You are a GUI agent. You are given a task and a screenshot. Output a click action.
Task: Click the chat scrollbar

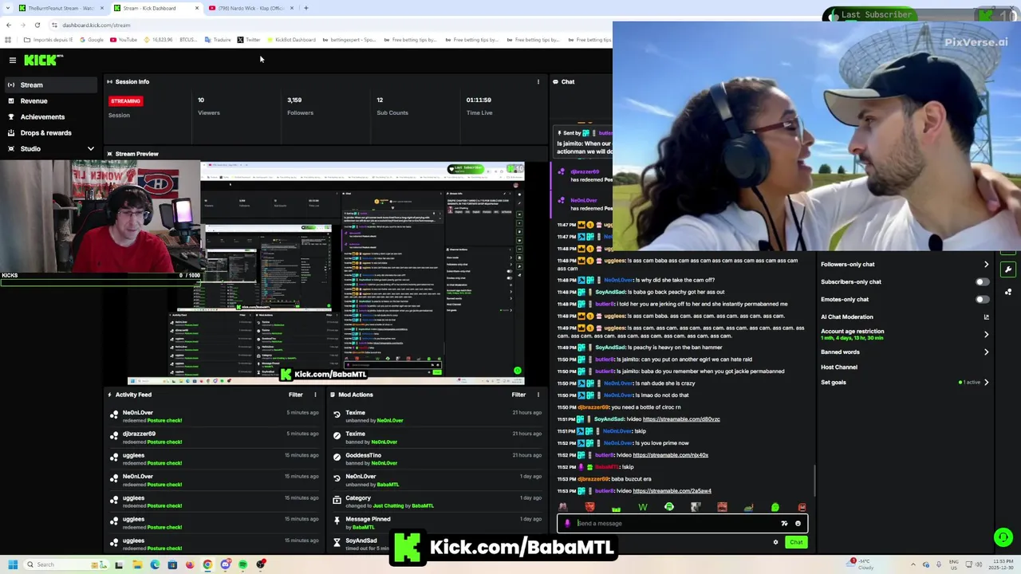pos(814,481)
